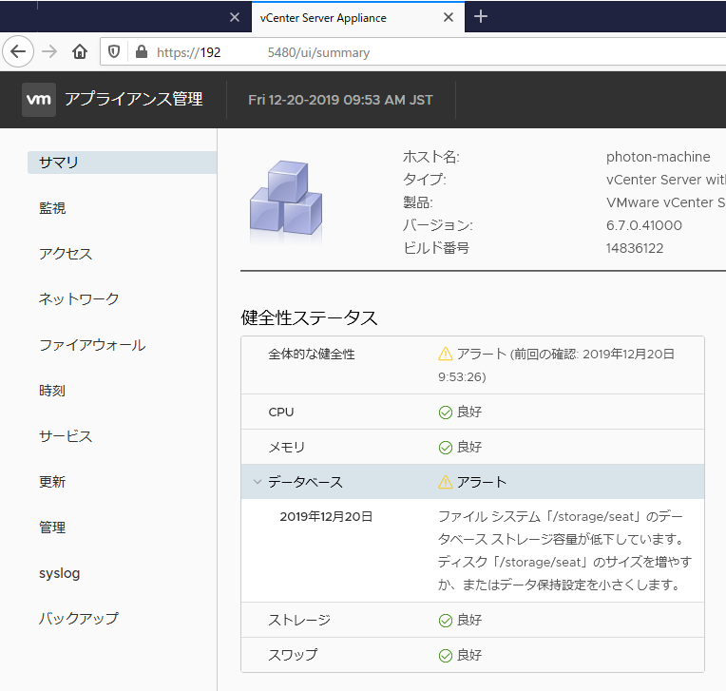Click the /storage/seat alert message text

[564, 550]
